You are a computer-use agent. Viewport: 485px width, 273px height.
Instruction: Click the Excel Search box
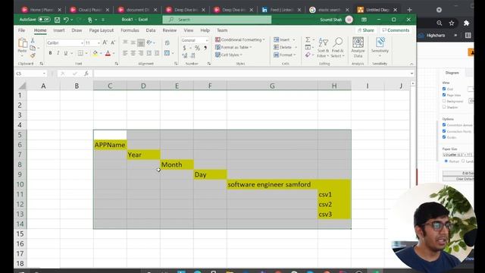click(x=217, y=20)
